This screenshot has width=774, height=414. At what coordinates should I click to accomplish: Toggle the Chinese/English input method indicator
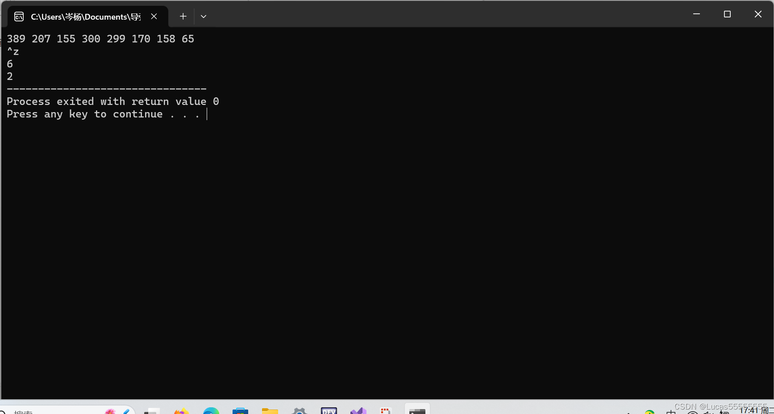coord(672,412)
